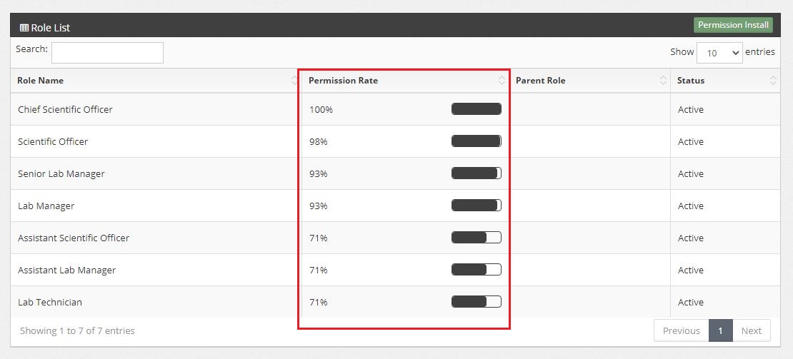Screen dimensions: 793x359
Task: Select the Senior Lab Manager role
Action: point(61,173)
